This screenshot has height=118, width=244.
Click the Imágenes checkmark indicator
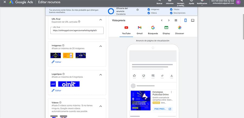(x=149, y=9)
